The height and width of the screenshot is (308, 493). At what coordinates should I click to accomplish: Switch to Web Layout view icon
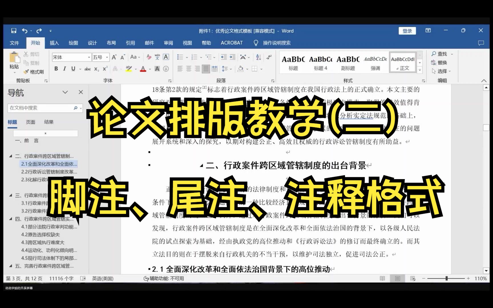413,278
